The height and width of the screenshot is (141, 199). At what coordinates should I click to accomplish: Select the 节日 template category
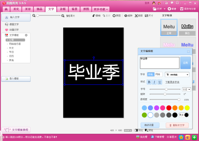pyautogui.click(x=11, y=52)
